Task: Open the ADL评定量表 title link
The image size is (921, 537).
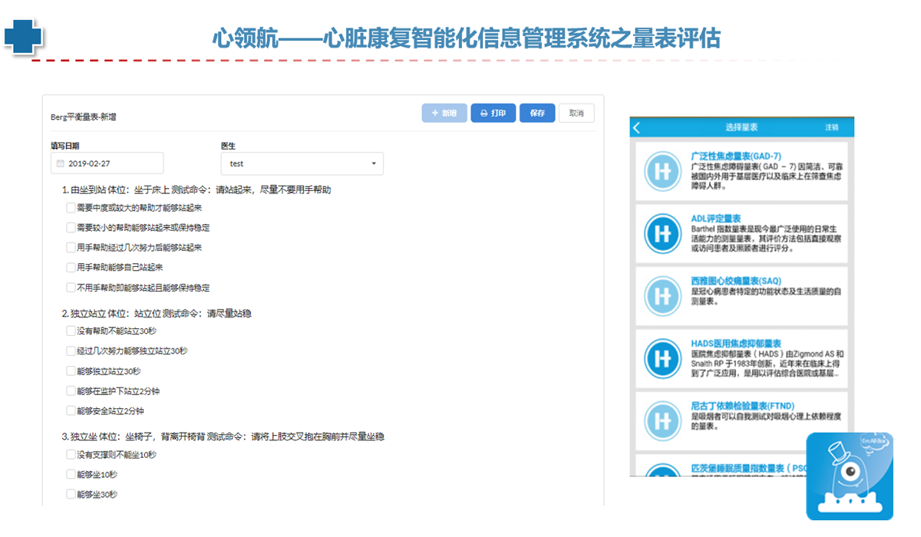Action: click(x=715, y=219)
